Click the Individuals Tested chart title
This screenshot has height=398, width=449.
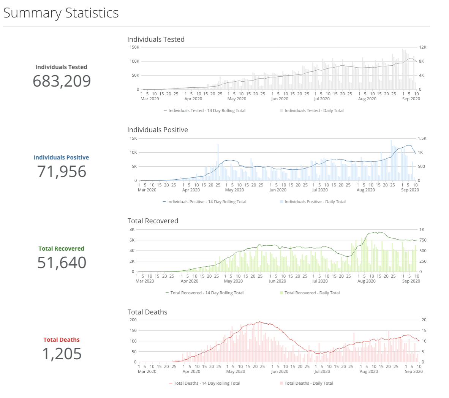click(x=156, y=39)
